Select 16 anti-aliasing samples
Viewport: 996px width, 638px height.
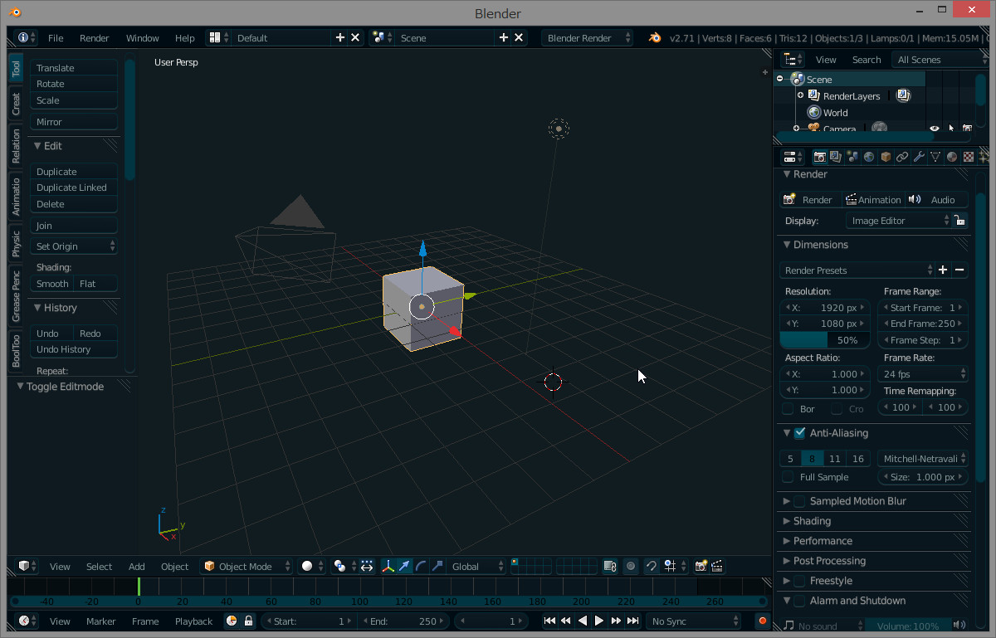[x=858, y=459]
